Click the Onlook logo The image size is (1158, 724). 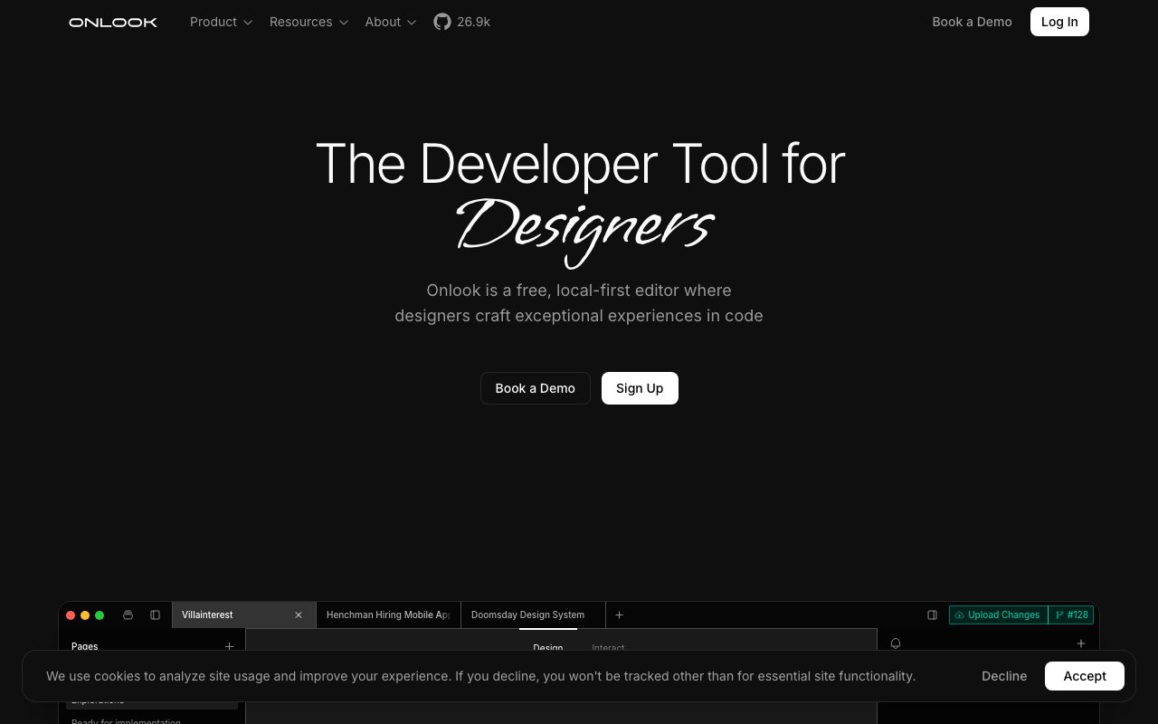pos(113,22)
